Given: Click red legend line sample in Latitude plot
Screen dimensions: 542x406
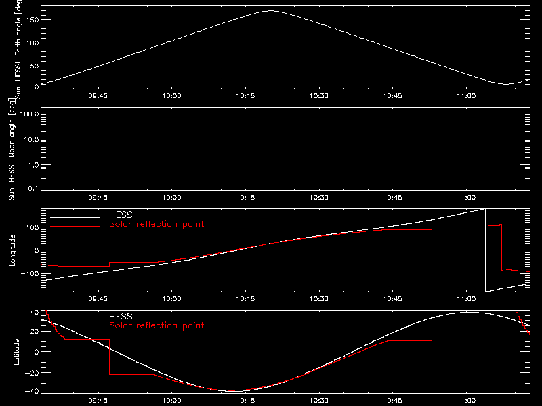Looking at the screenshot, I should click(75, 328).
